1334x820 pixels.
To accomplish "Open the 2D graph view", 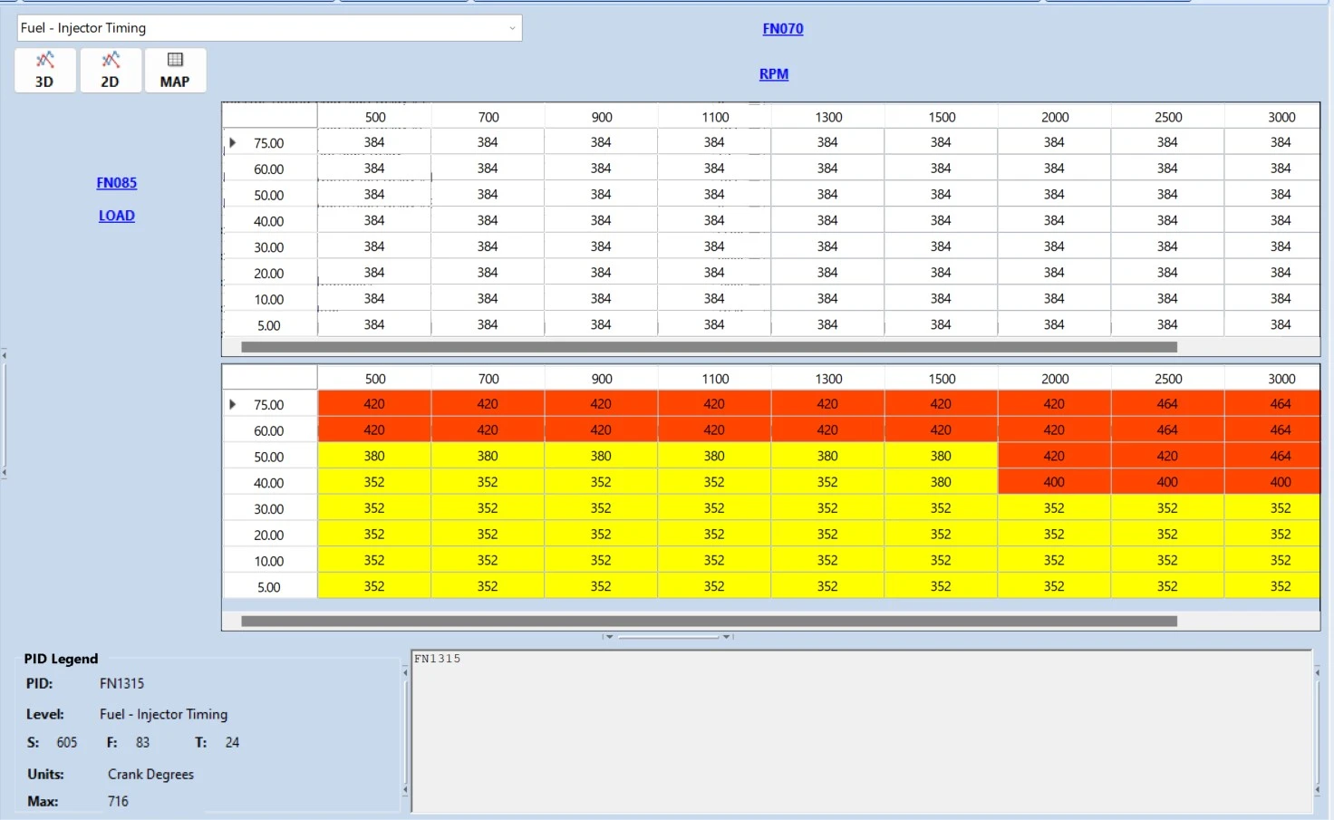I will click(110, 70).
